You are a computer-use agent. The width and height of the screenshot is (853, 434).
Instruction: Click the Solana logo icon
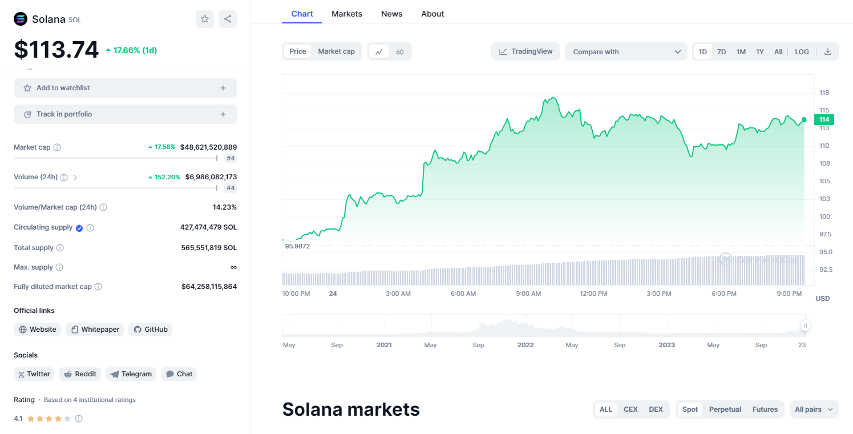coord(21,19)
